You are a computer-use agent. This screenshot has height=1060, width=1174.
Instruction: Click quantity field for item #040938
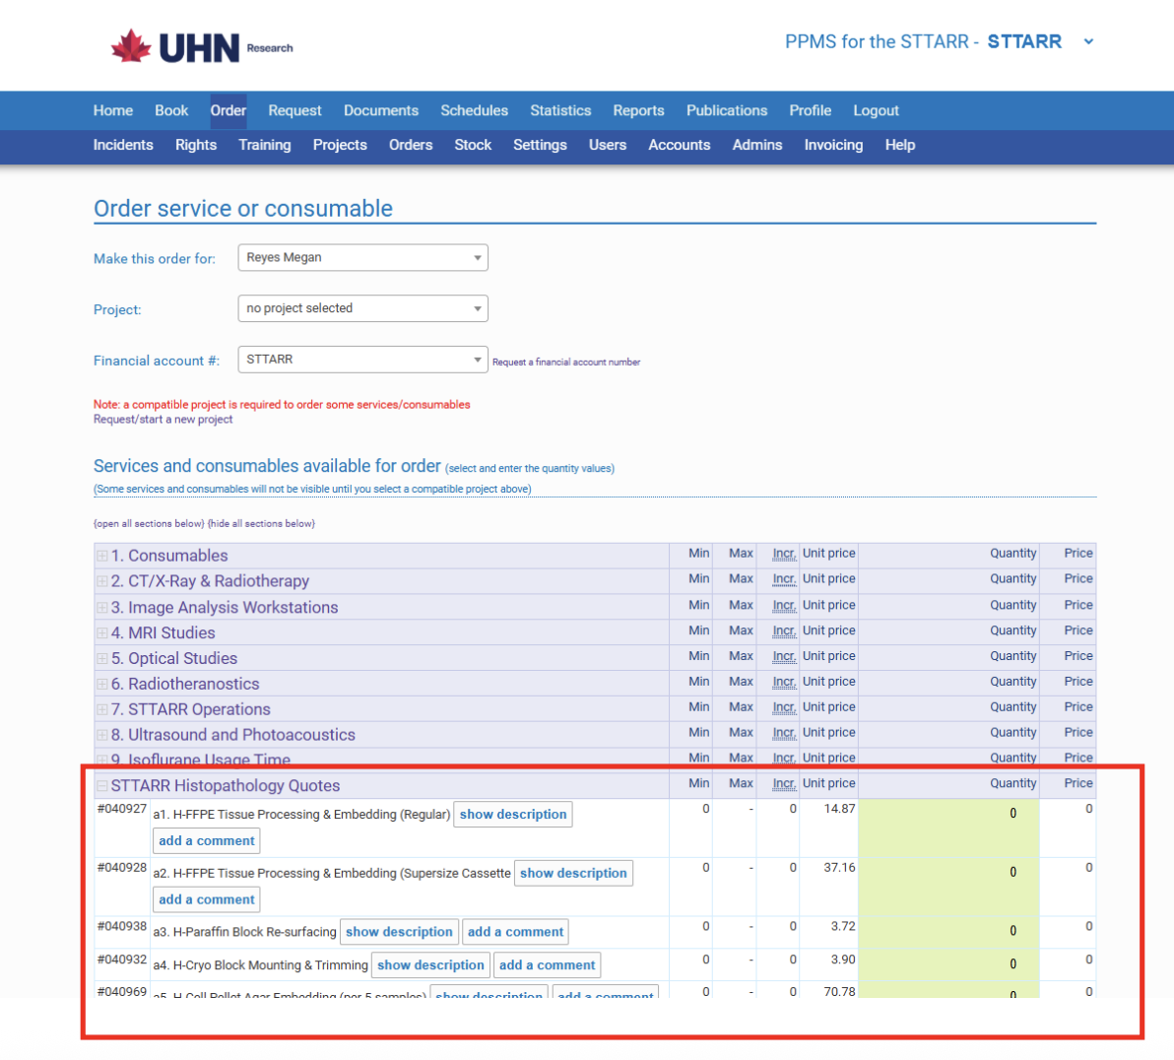pos(948,930)
